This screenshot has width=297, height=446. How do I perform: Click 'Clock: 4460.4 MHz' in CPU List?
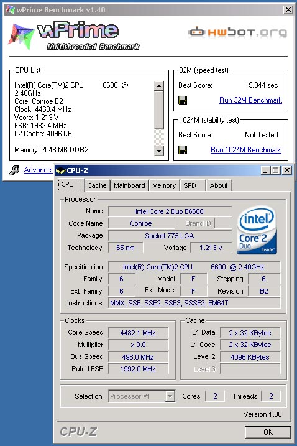(43, 109)
